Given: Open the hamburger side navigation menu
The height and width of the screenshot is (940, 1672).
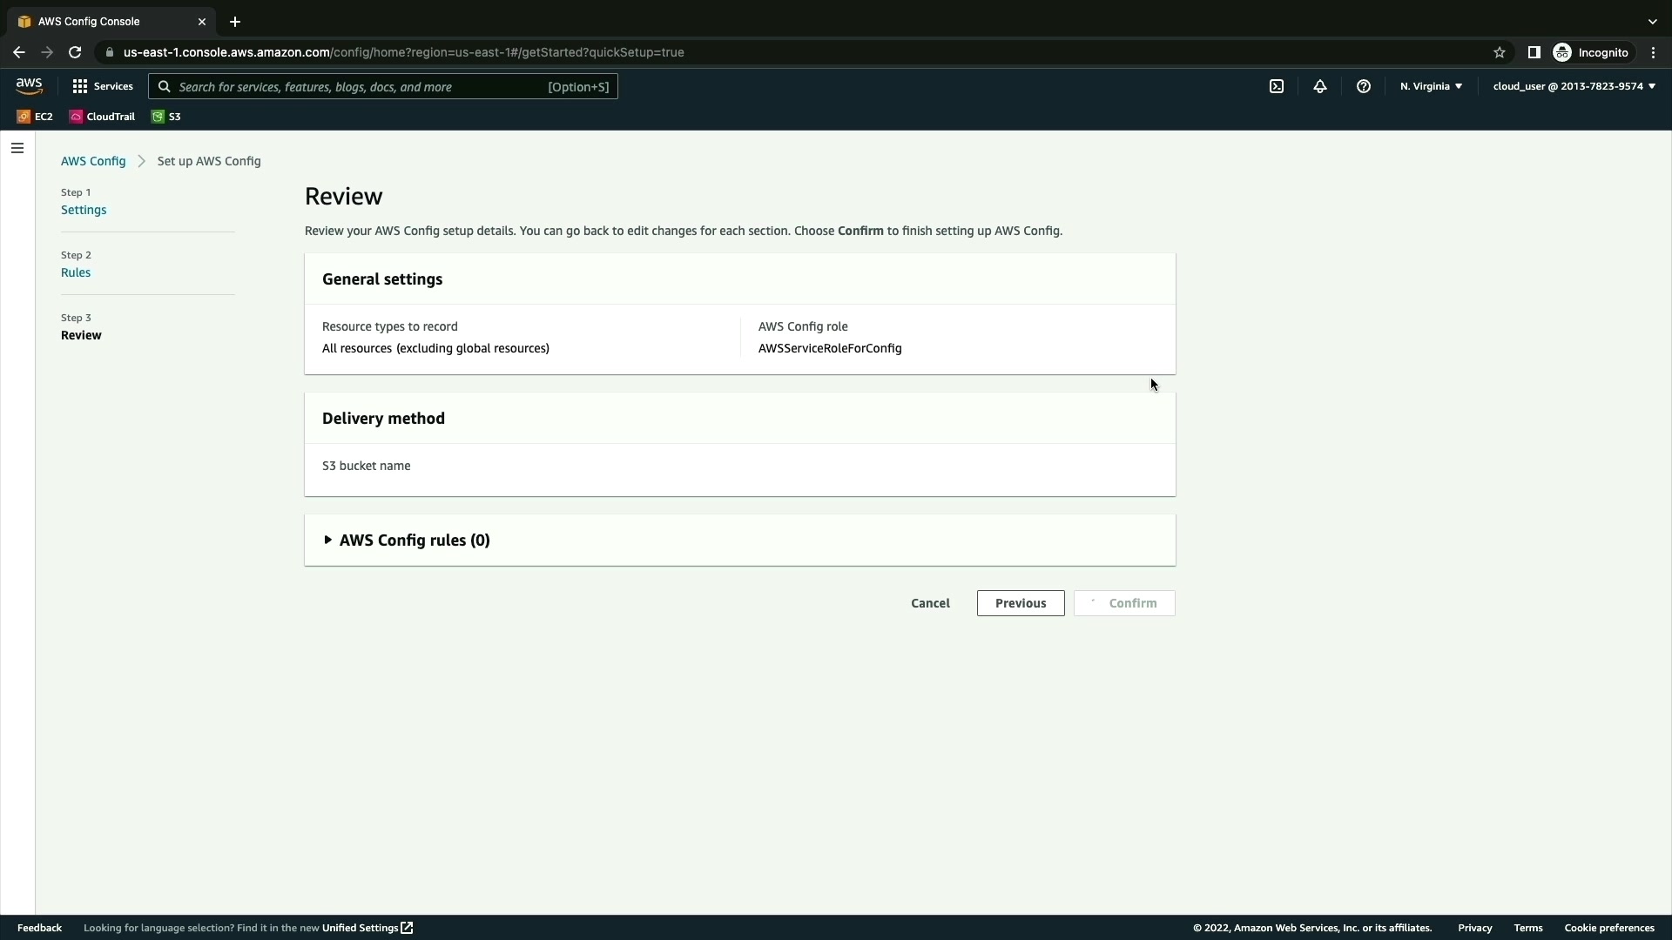Looking at the screenshot, I should (17, 148).
